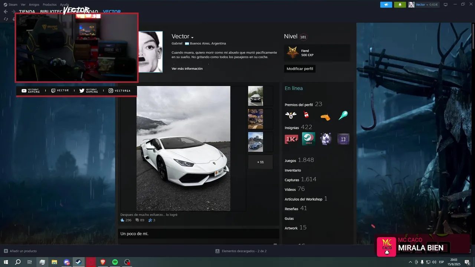Image resolution: width=475 pixels, height=267 pixels.
Task: Click Añadir un producto
Action: click(x=20, y=251)
